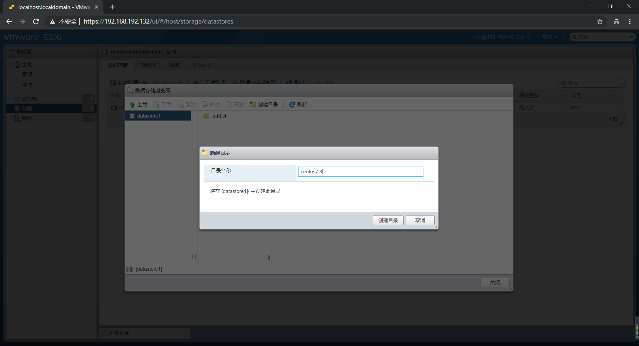Click the [datastore1] path at browser bottom

coord(149,269)
